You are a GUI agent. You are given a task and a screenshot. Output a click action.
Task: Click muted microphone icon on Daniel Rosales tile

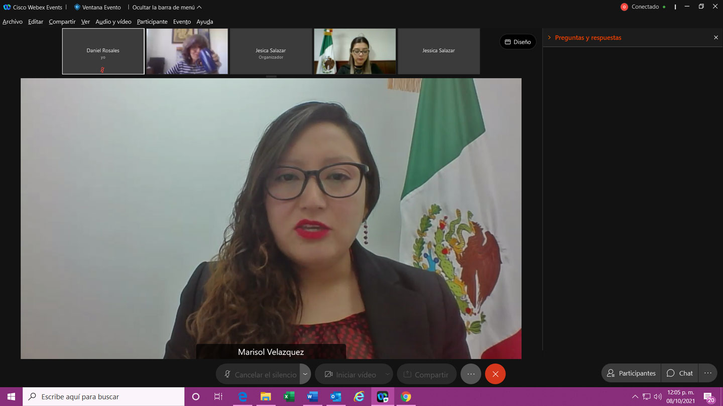[102, 70]
